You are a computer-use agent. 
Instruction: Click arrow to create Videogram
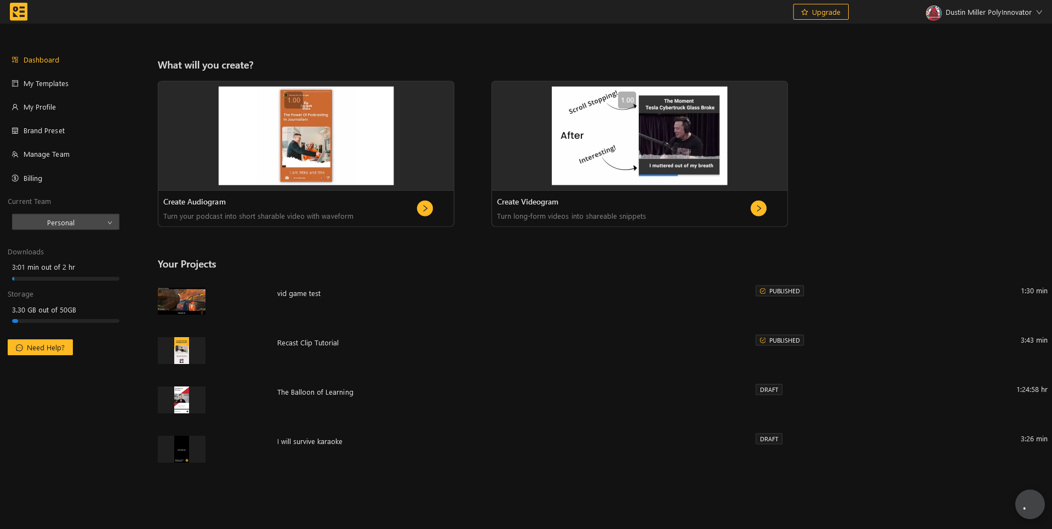tap(758, 208)
